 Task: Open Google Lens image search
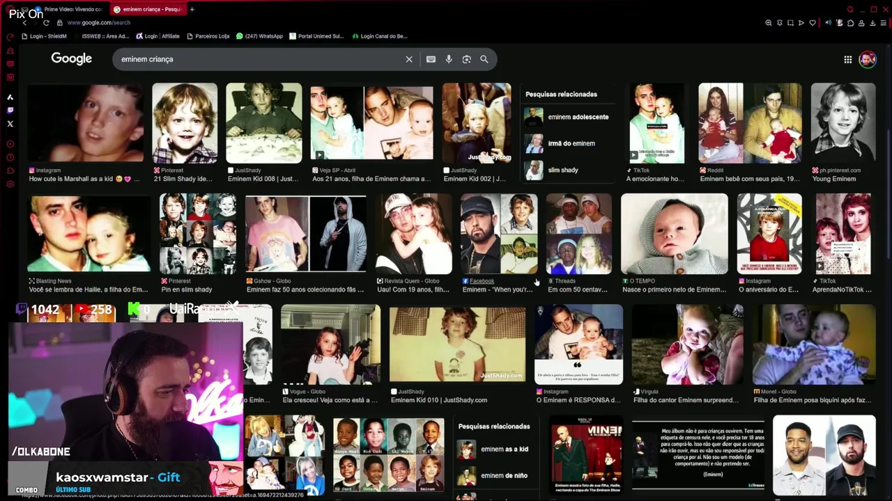pyautogui.click(x=467, y=59)
